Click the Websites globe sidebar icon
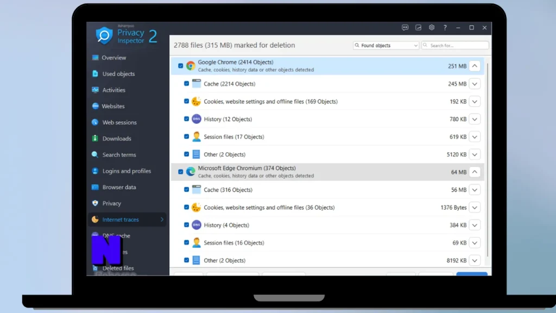556x313 pixels. point(95,106)
